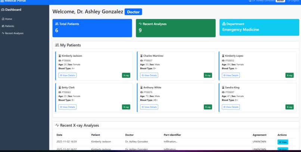The width and height of the screenshot is (301, 152).
Task: Click the My Patients heading icon
Action: [x=57, y=45]
